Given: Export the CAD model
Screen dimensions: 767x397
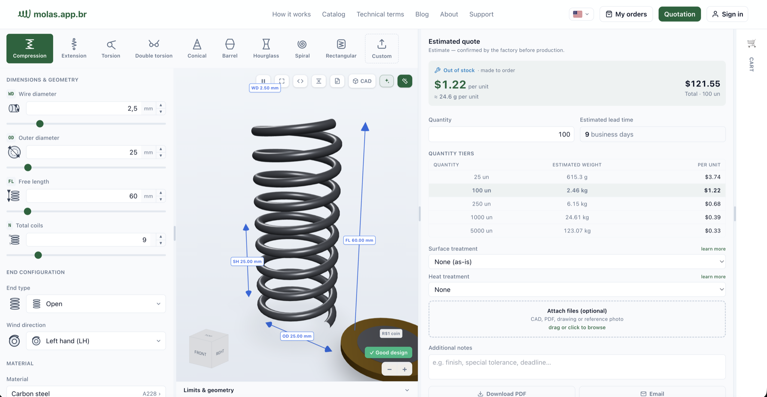Looking at the screenshot, I should (x=362, y=81).
